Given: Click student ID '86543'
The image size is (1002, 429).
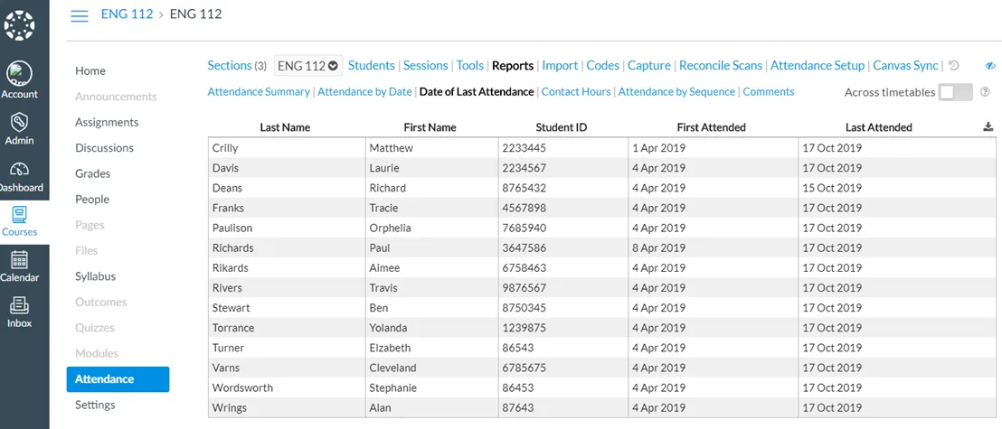Looking at the screenshot, I should (519, 348).
